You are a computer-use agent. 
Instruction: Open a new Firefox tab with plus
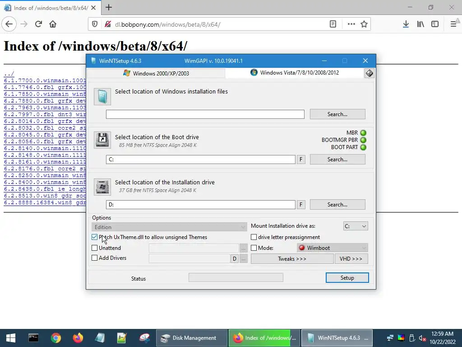pyautogui.click(x=109, y=7)
